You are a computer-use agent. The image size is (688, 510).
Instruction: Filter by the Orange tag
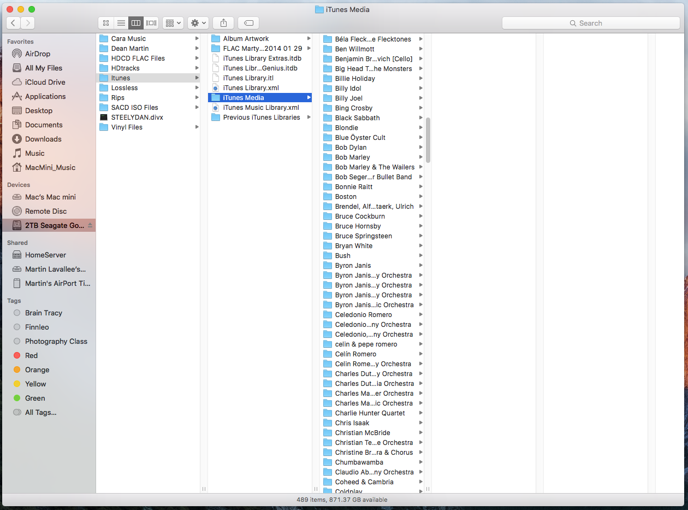pyautogui.click(x=48, y=370)
